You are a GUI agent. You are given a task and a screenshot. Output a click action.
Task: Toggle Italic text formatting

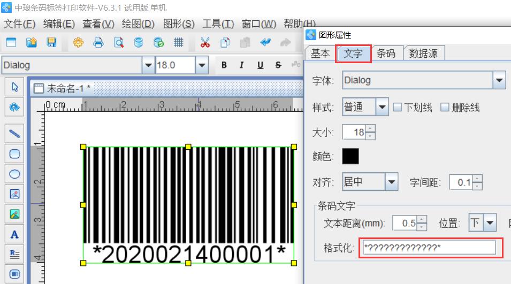pos(241,65)
